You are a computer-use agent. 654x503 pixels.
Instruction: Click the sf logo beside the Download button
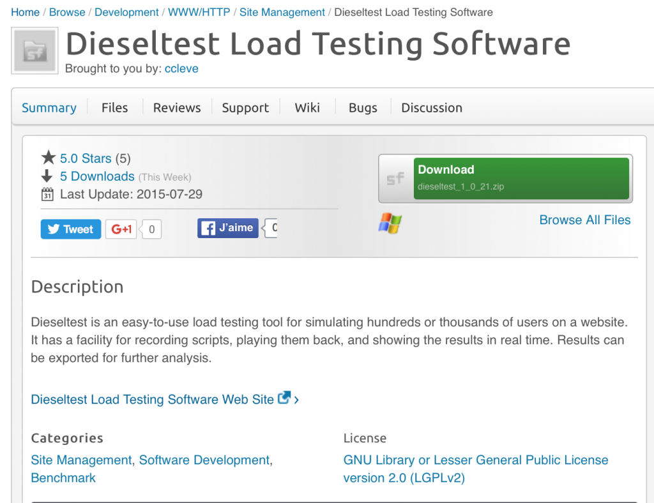point(395,179)
